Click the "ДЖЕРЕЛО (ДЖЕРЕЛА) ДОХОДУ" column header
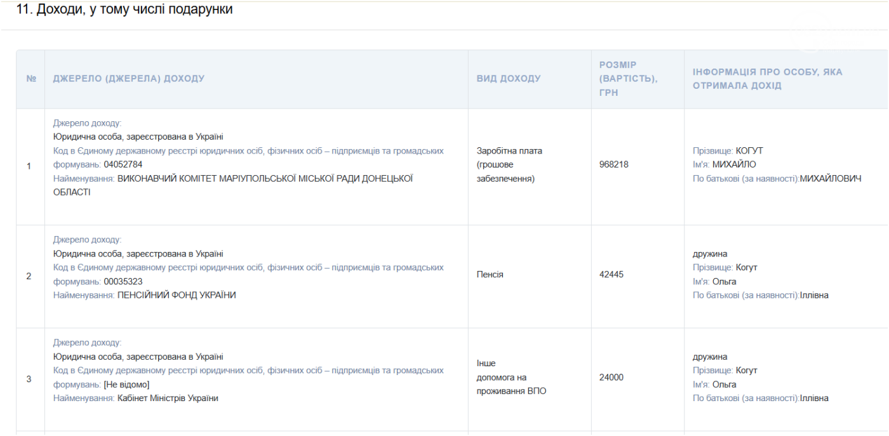Image resolution: width=889 pixels, height=436 pixels. coord(129,79)
